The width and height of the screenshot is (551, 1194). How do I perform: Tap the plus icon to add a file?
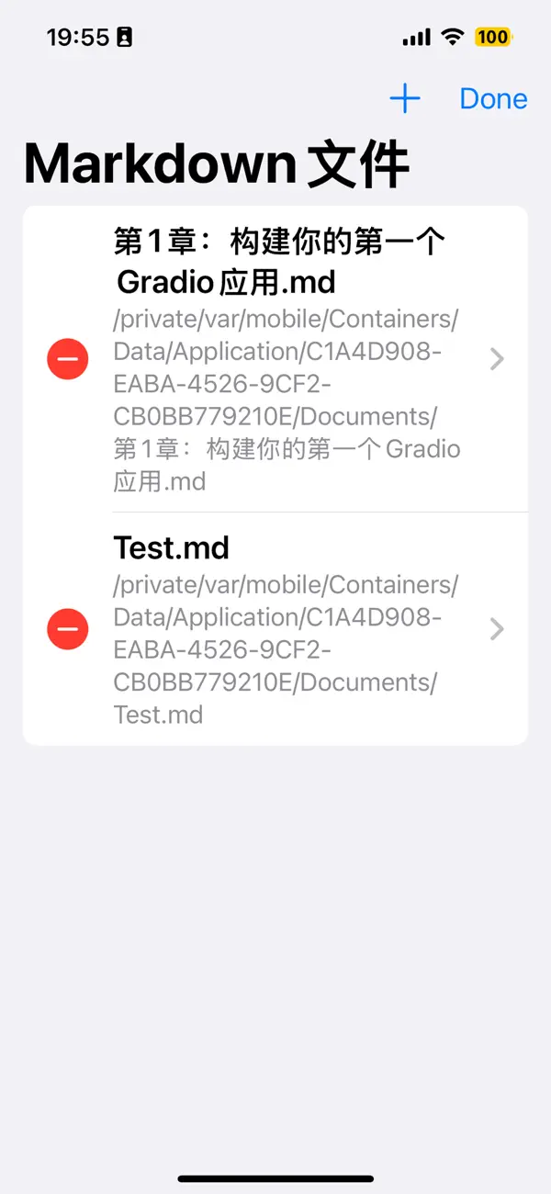pos(404,98)
